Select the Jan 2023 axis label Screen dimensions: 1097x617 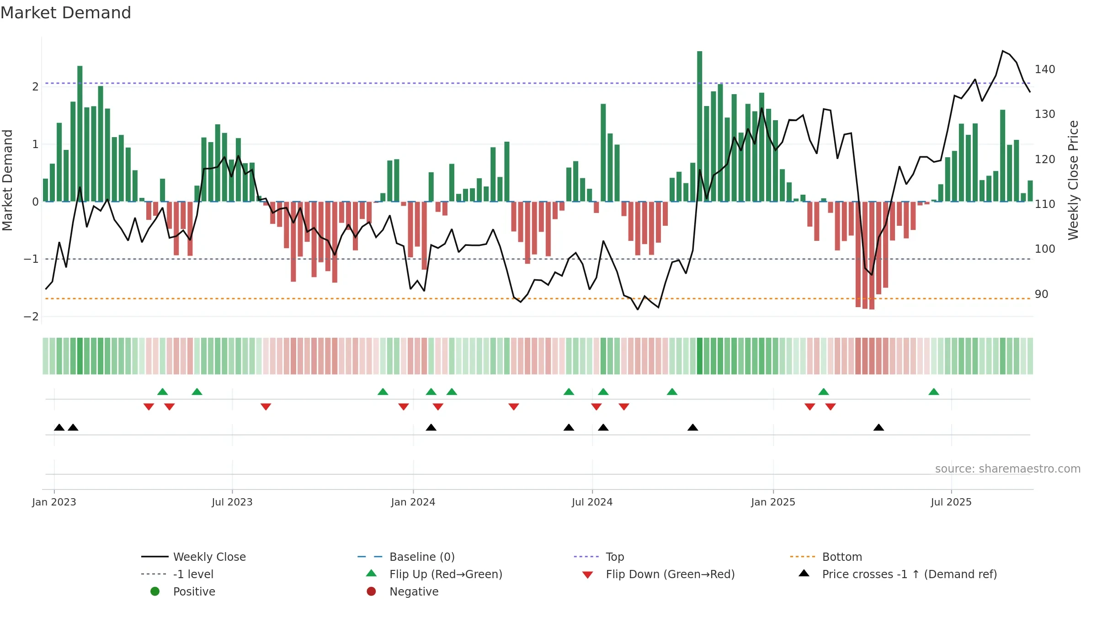click(x=54, y=502)
